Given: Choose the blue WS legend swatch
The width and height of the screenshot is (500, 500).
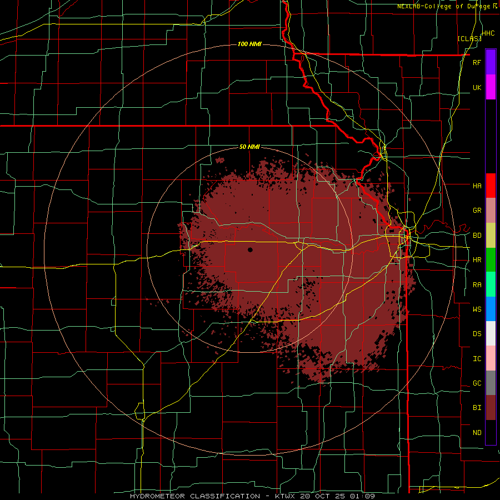Looking at the screenshot, I should pyautogui.click(x=491, y=309).
